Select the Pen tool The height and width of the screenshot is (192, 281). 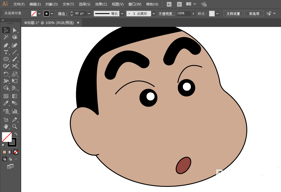pyautogui.click(x=6, y=45)
